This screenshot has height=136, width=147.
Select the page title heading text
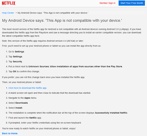click(x=62, y=21)
